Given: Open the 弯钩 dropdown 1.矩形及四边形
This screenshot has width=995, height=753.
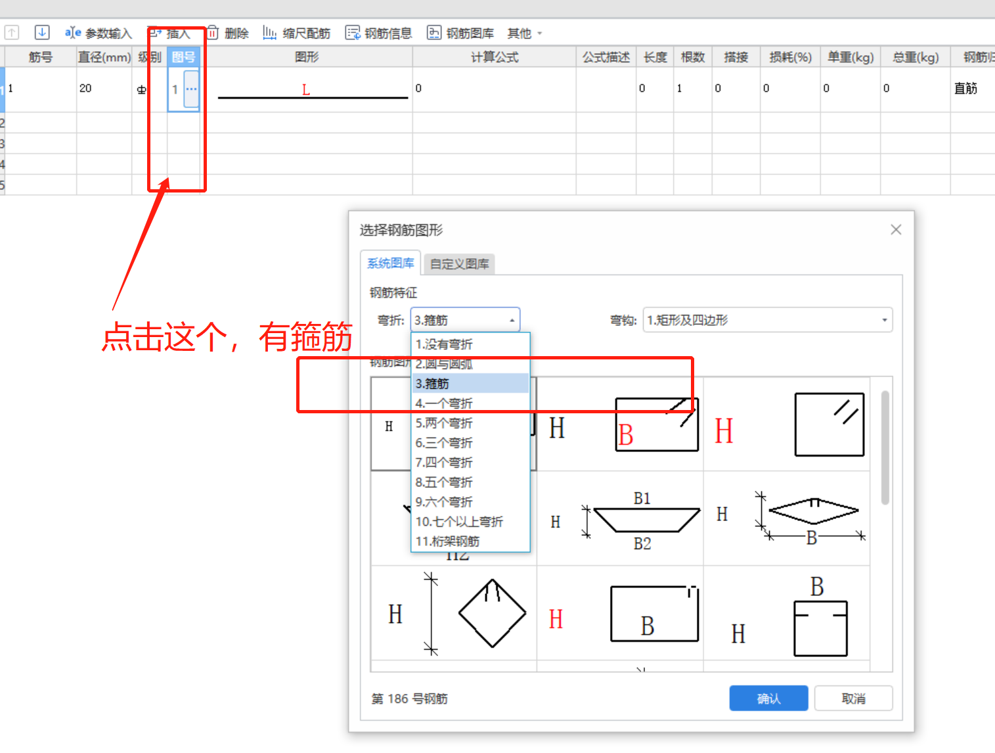Looking at the screenshot, I should click(767, 320).
